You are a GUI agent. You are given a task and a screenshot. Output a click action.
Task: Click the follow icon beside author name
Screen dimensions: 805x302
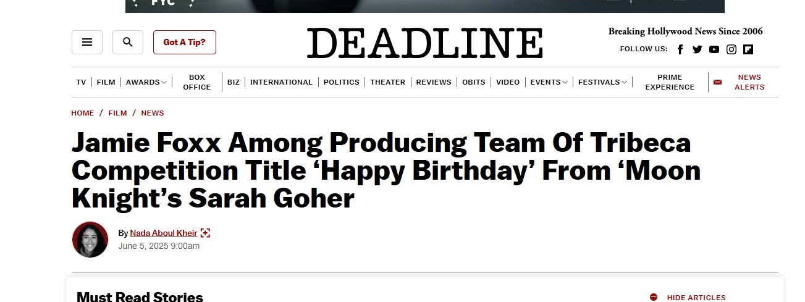[206, 233]
